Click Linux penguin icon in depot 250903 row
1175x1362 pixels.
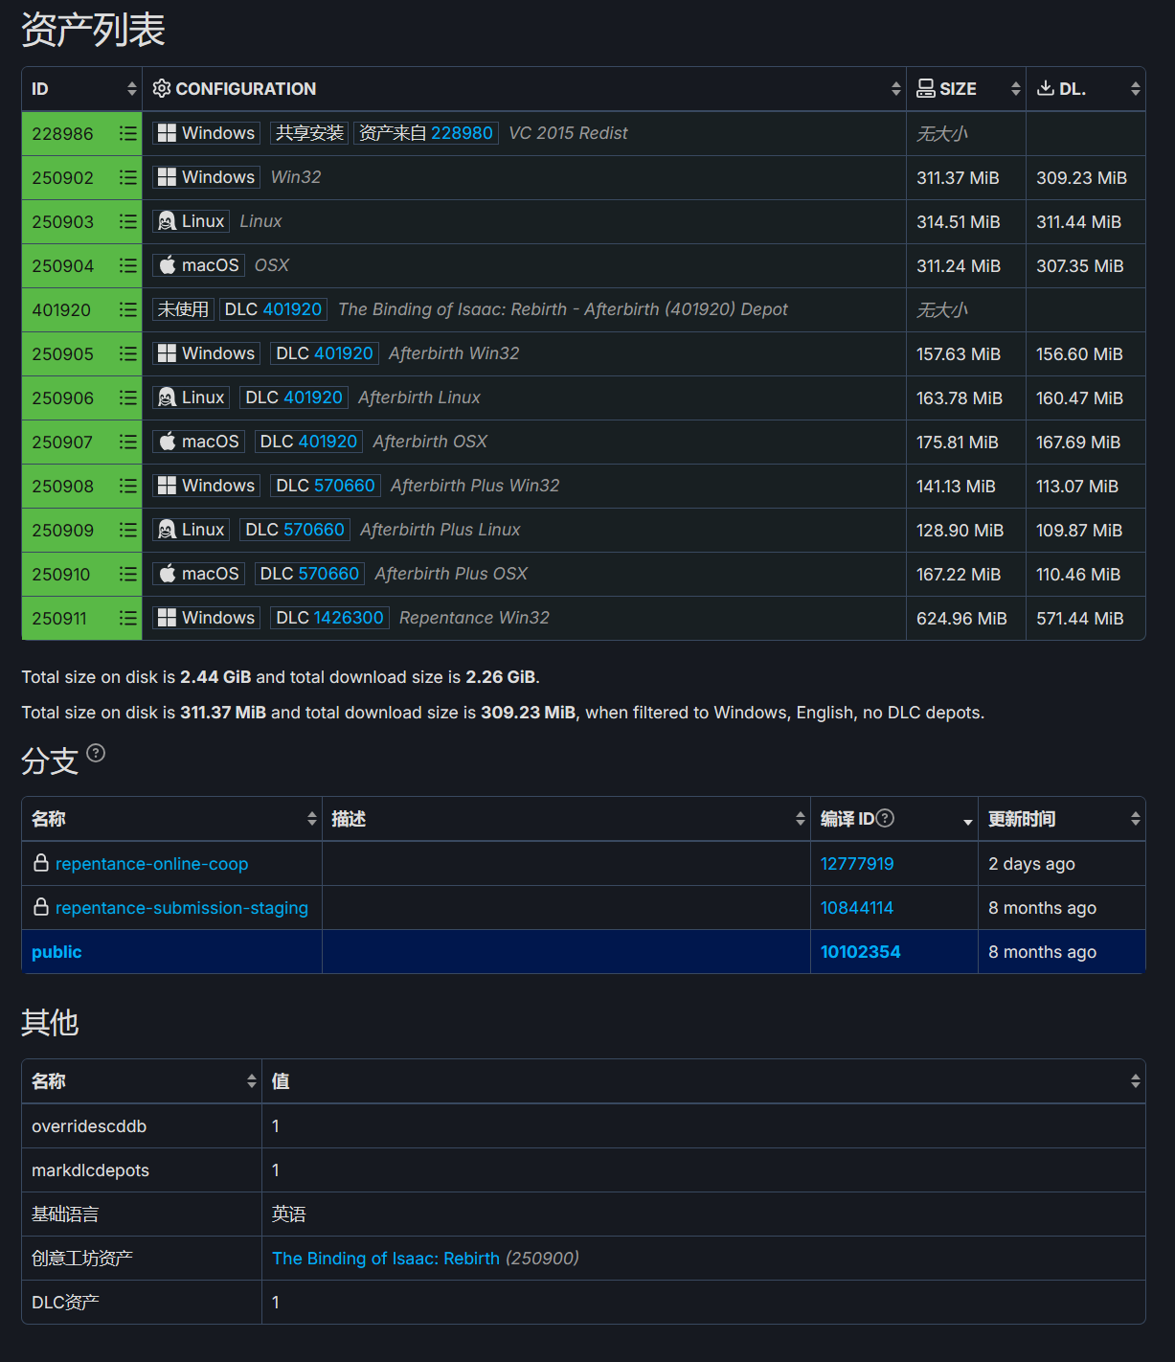coord(167,221)
